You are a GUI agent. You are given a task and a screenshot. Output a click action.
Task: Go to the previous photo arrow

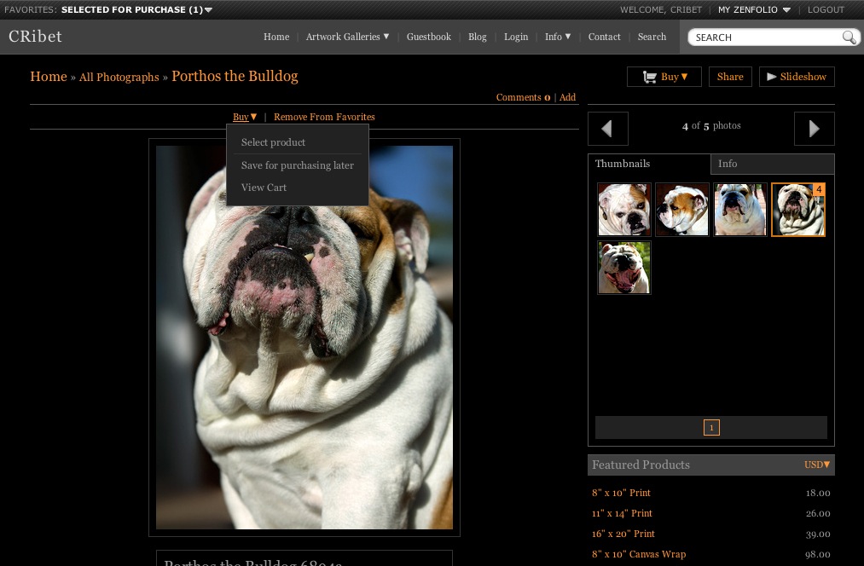point(607,128)
